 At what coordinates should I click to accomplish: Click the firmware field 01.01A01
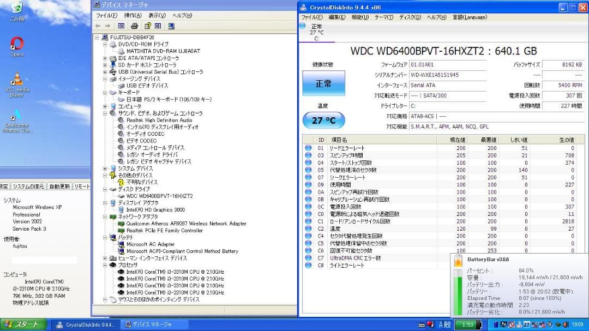point(448,65)
